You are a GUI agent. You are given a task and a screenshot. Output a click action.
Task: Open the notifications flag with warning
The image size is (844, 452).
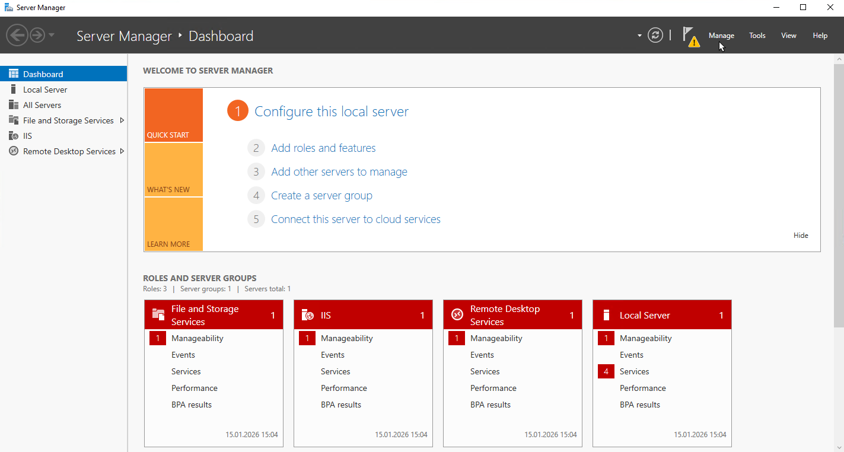tap(689, 36)
